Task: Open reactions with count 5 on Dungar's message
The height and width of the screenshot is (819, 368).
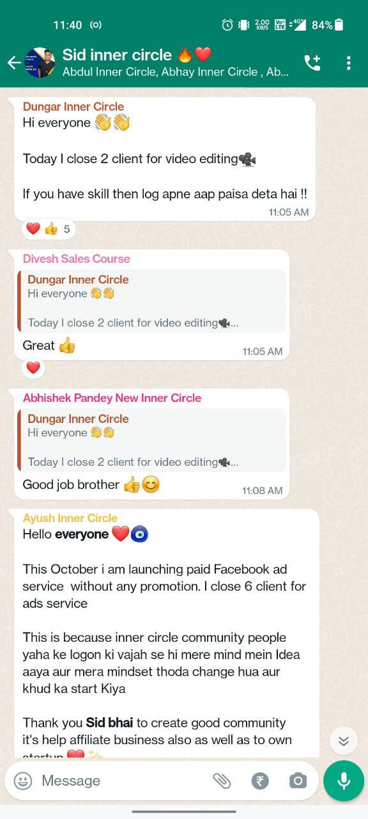Action: click(x=49, y=228)
